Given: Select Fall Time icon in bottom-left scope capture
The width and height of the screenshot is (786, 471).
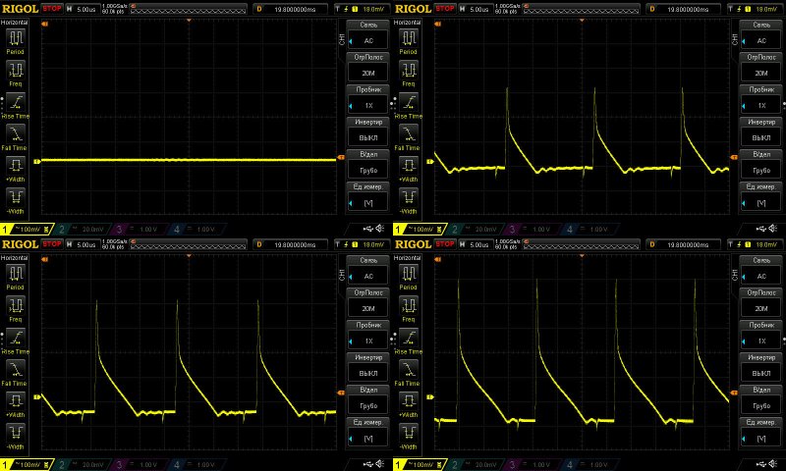Looking at the screenshot, I should tap(16, 369).
